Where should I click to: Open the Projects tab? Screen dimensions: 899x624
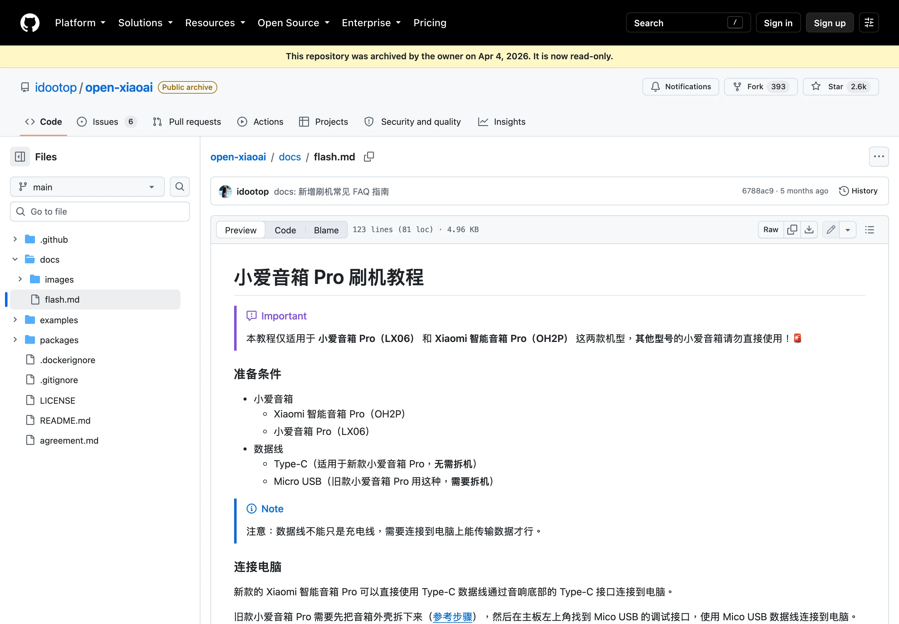click(x=323, y=122)
